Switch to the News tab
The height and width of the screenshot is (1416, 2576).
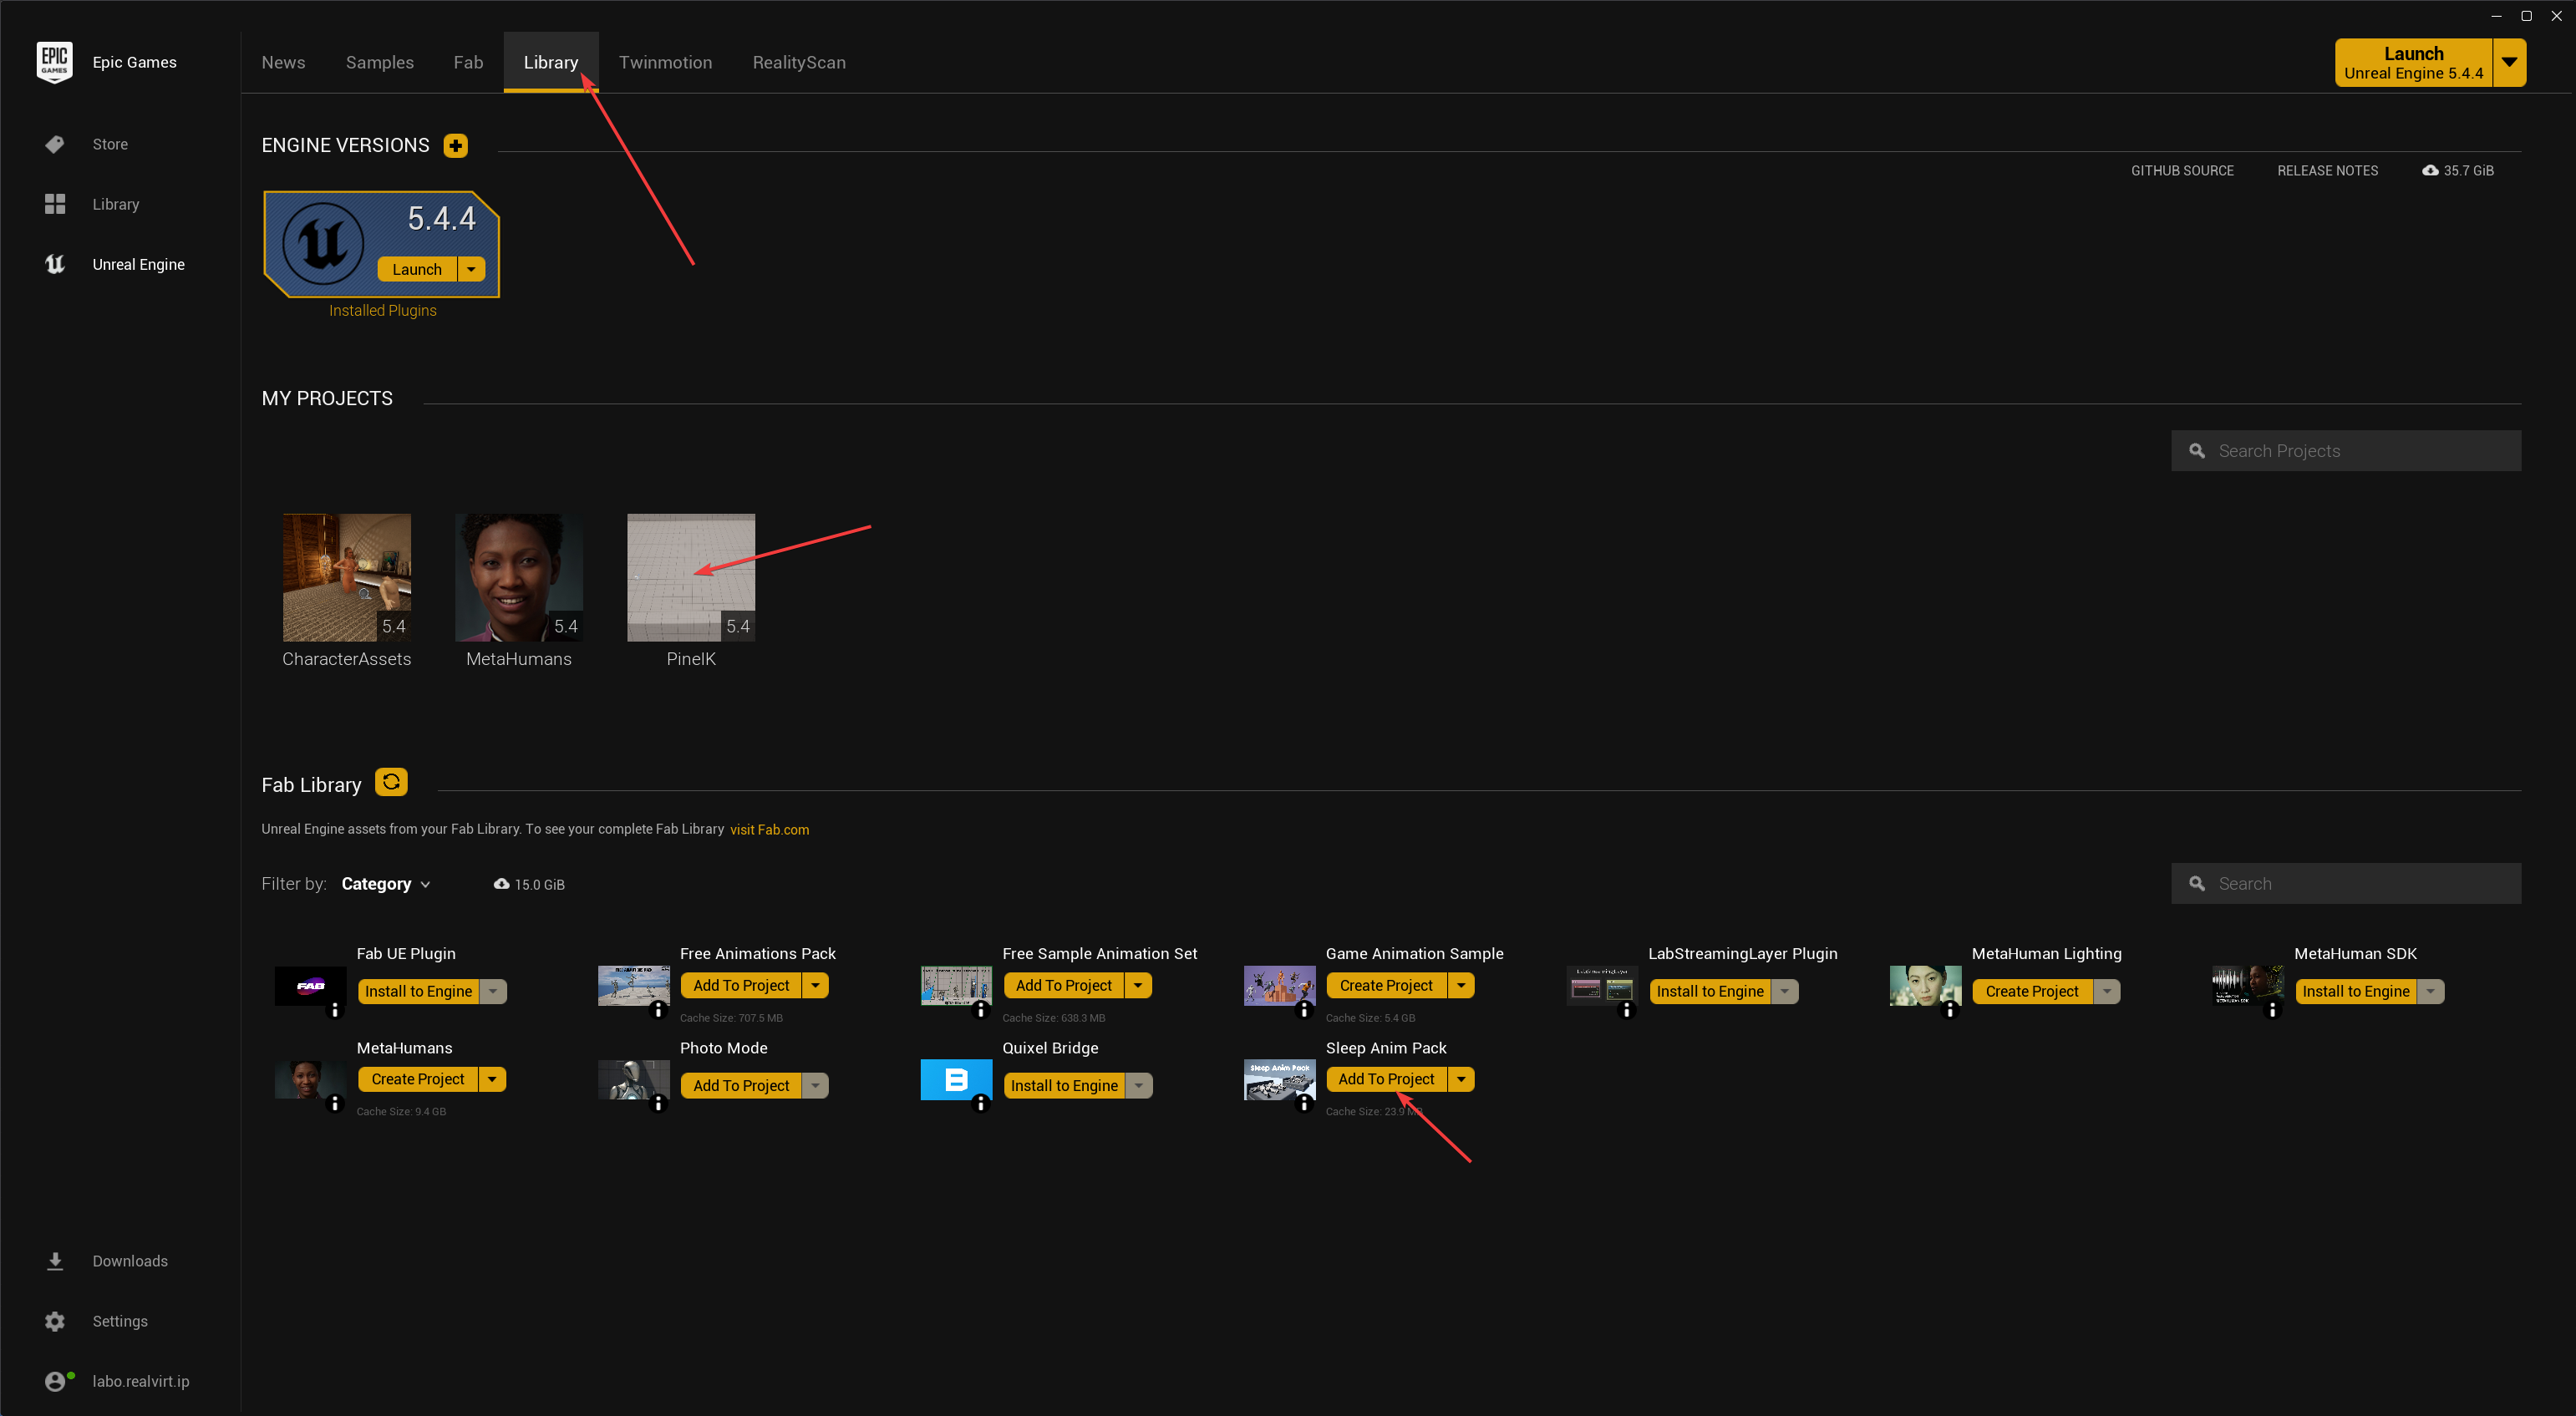click(284, 62)
